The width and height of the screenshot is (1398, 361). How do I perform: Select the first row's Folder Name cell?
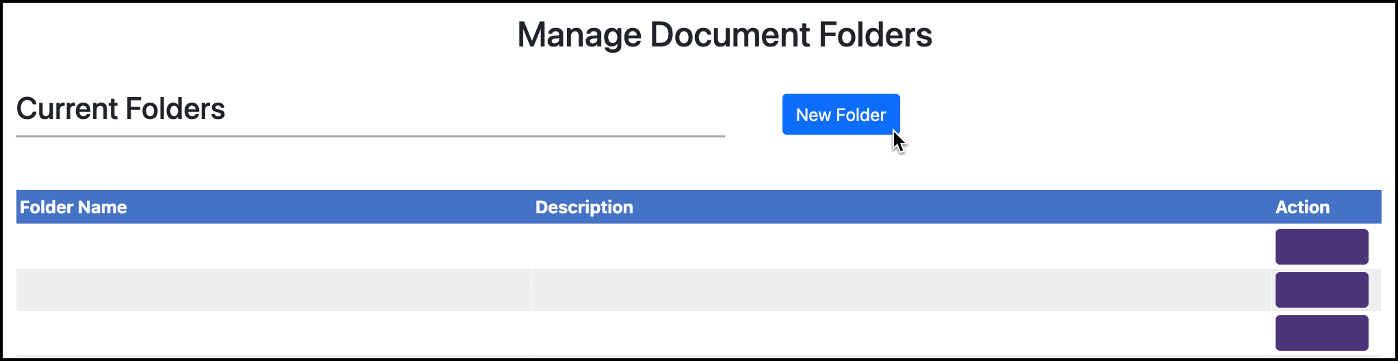click(274, 246)
